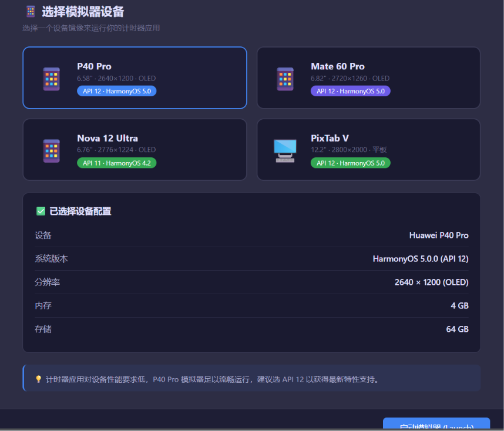Viewport: 504px width, 431px height.
Task: Click the PixTab V desktop monitor icon
Action: 285,151
